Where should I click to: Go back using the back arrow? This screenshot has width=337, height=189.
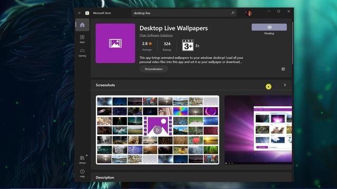pos(80,13)
